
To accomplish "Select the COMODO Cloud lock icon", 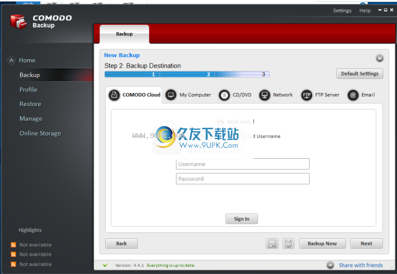I will (x=114, y=95).
